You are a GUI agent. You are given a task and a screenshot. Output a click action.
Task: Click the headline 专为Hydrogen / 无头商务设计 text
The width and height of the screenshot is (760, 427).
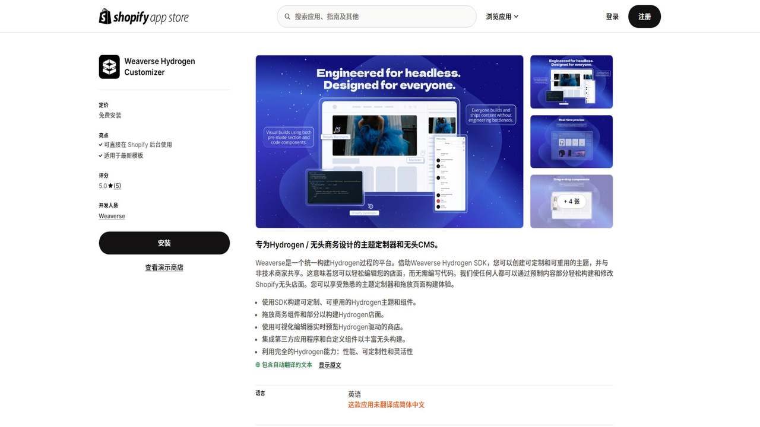tap(347, 244)
